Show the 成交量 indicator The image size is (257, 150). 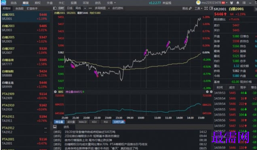point(71,122)
